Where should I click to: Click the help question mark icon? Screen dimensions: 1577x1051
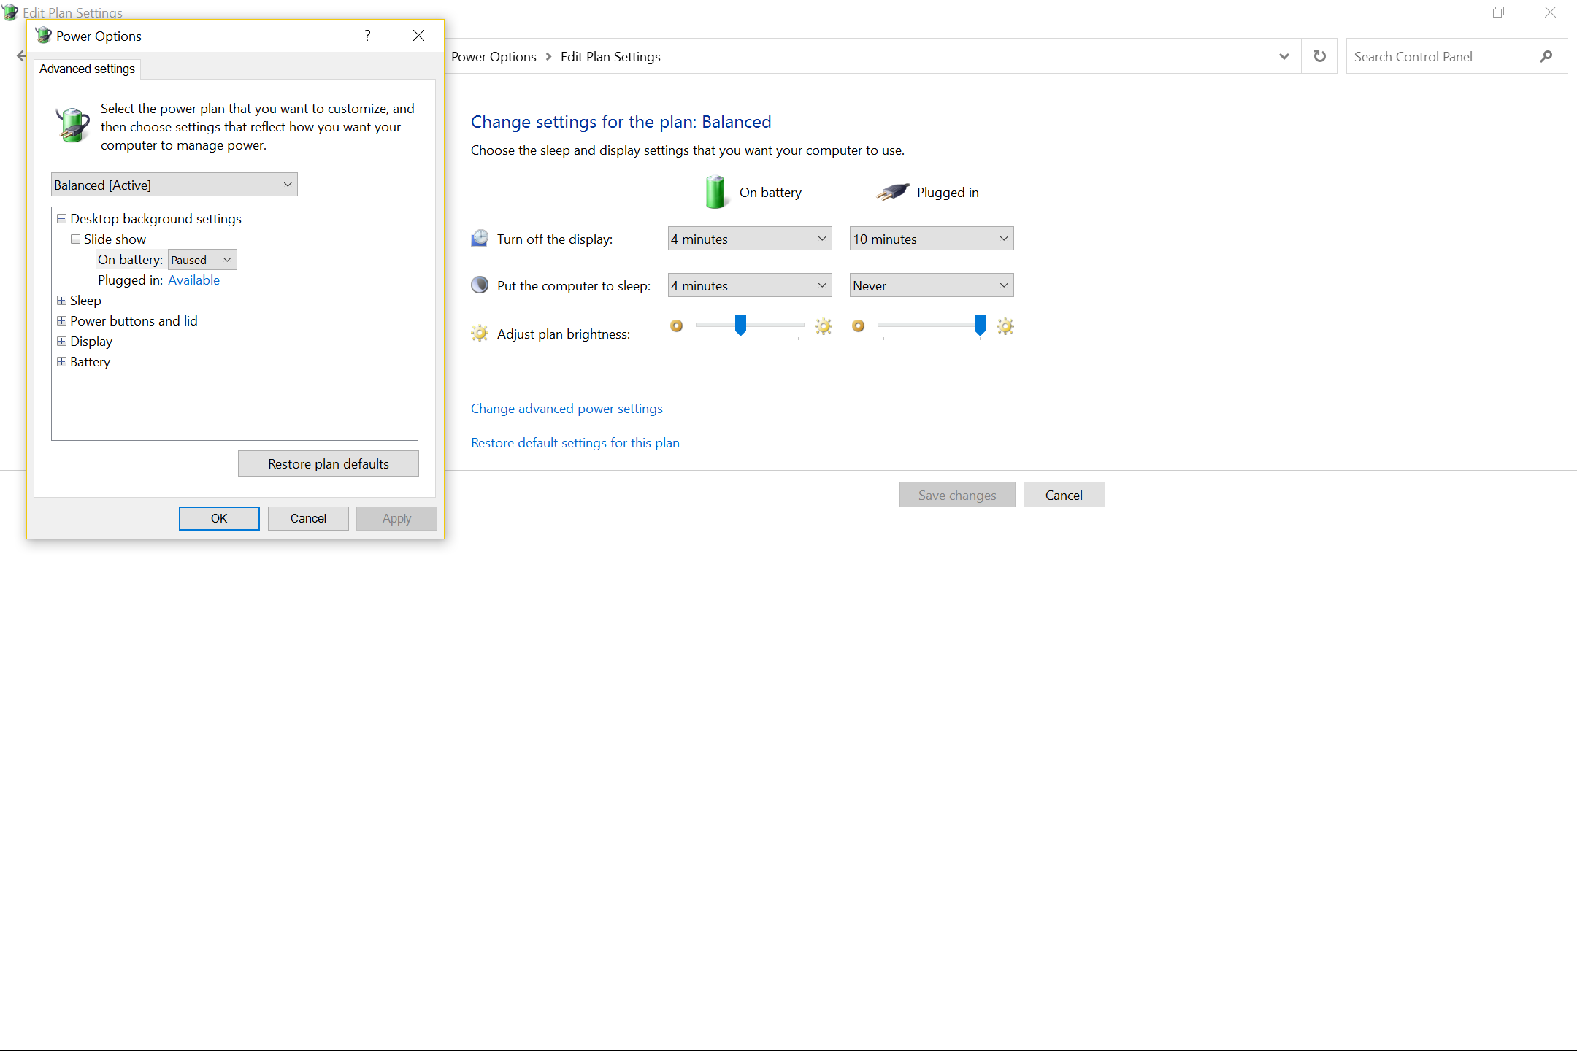[367, 36]
